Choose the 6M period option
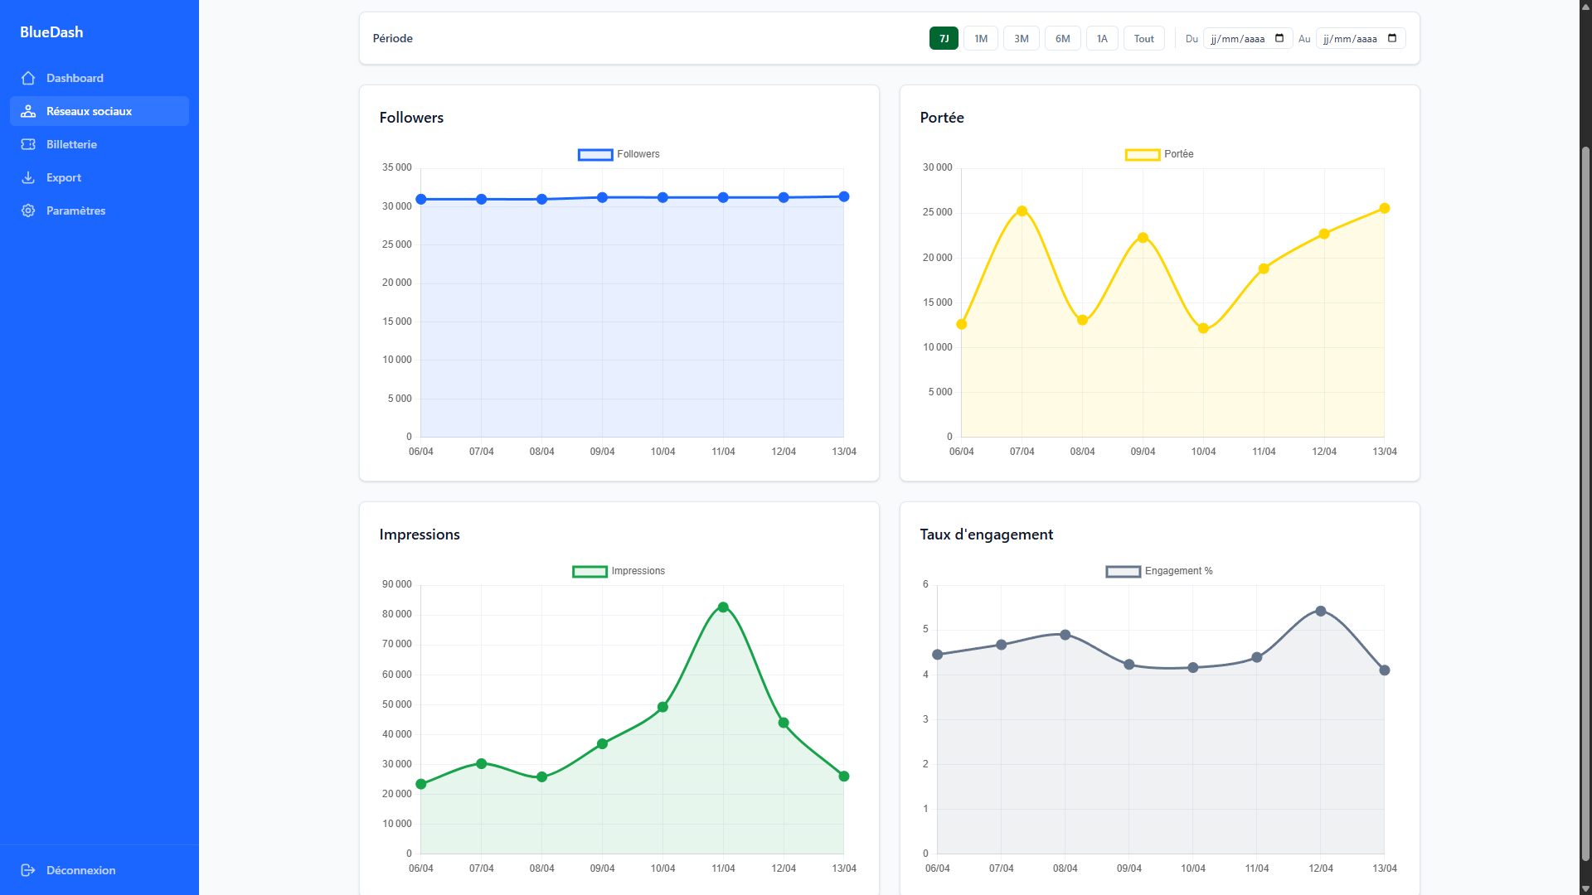The image size is (1592, 895). pyautogui.click(x=1063, y=38)
